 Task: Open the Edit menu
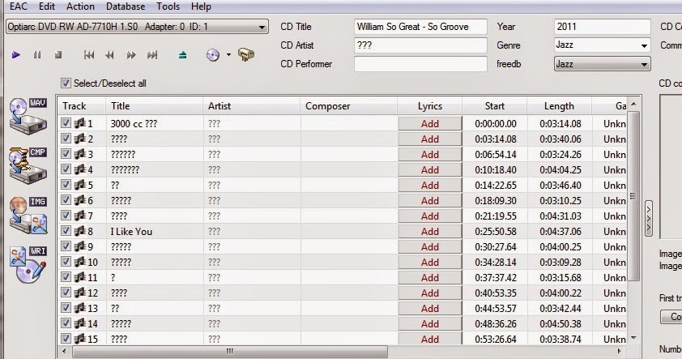tap(46, 6)
